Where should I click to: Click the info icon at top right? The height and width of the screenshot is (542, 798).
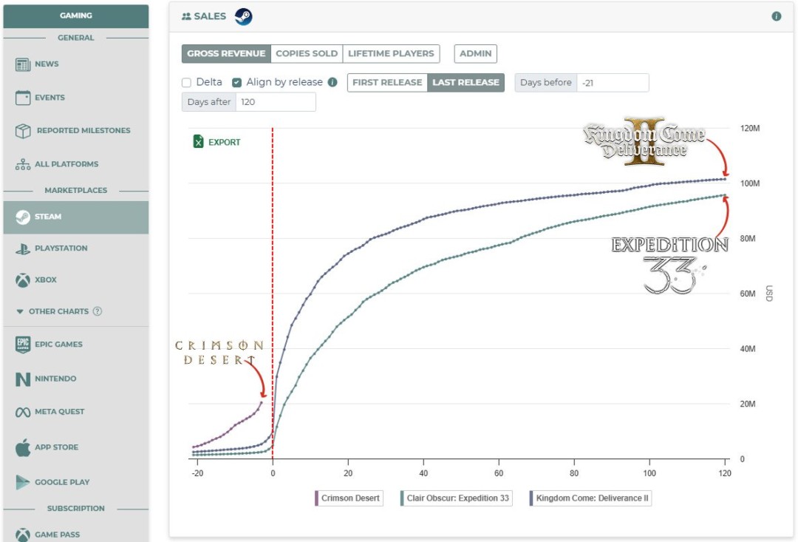[776, 16]
